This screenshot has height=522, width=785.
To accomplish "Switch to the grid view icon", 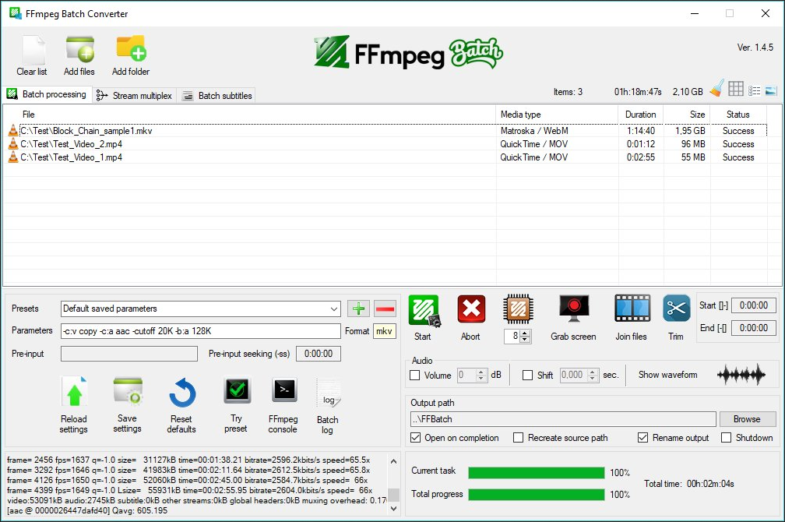I will click(735, 89).
